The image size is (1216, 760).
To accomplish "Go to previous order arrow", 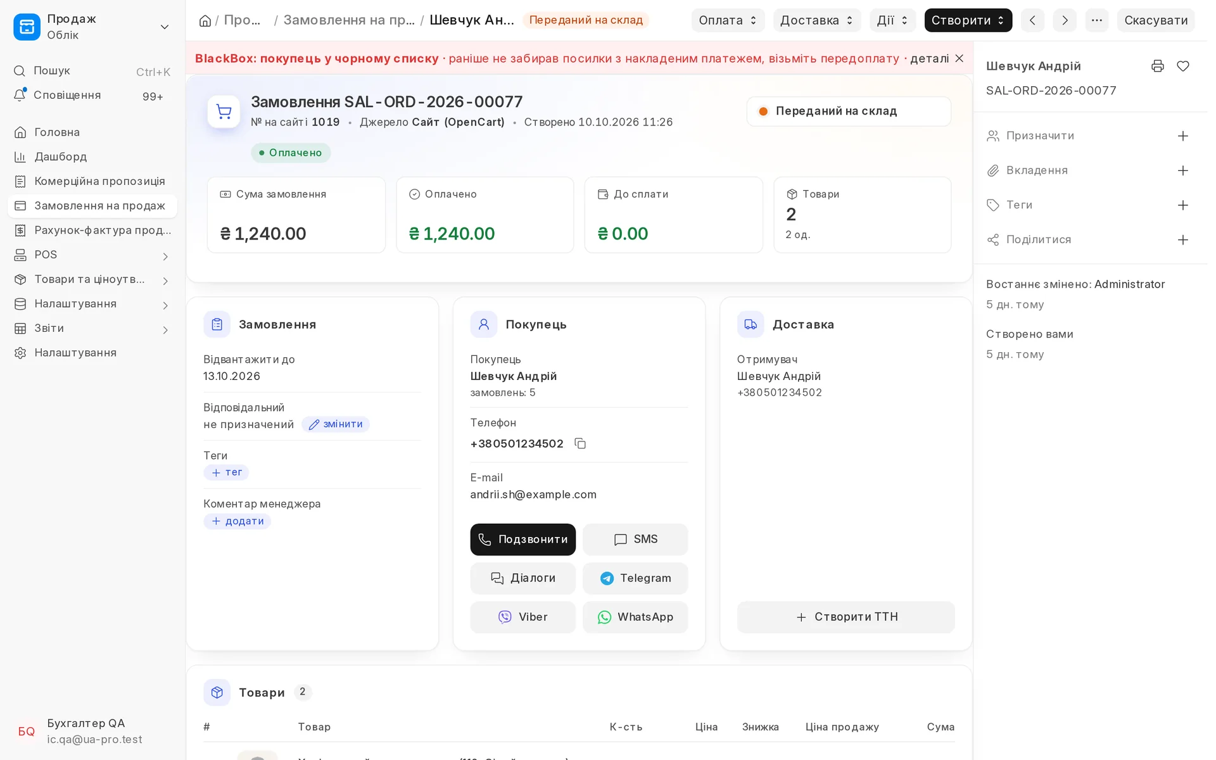I will (1032, 20).
